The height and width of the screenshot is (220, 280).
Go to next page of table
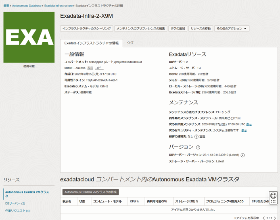pos(275,218)
